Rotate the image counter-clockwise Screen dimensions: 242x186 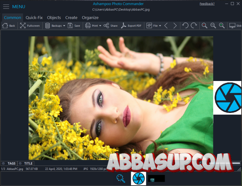[x=185, y=26]
